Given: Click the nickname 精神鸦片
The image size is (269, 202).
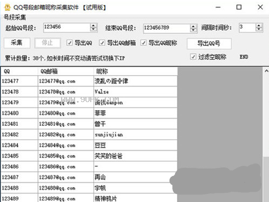Looking at the screenshot, I should pos(136,198).
